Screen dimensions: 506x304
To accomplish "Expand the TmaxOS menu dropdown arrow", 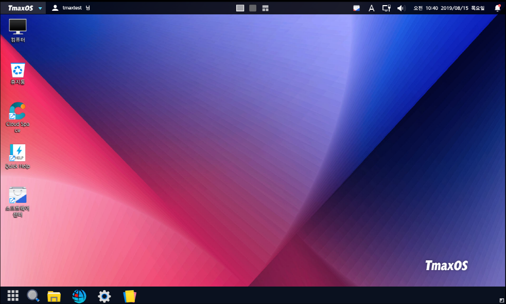I will pos(40,8).
